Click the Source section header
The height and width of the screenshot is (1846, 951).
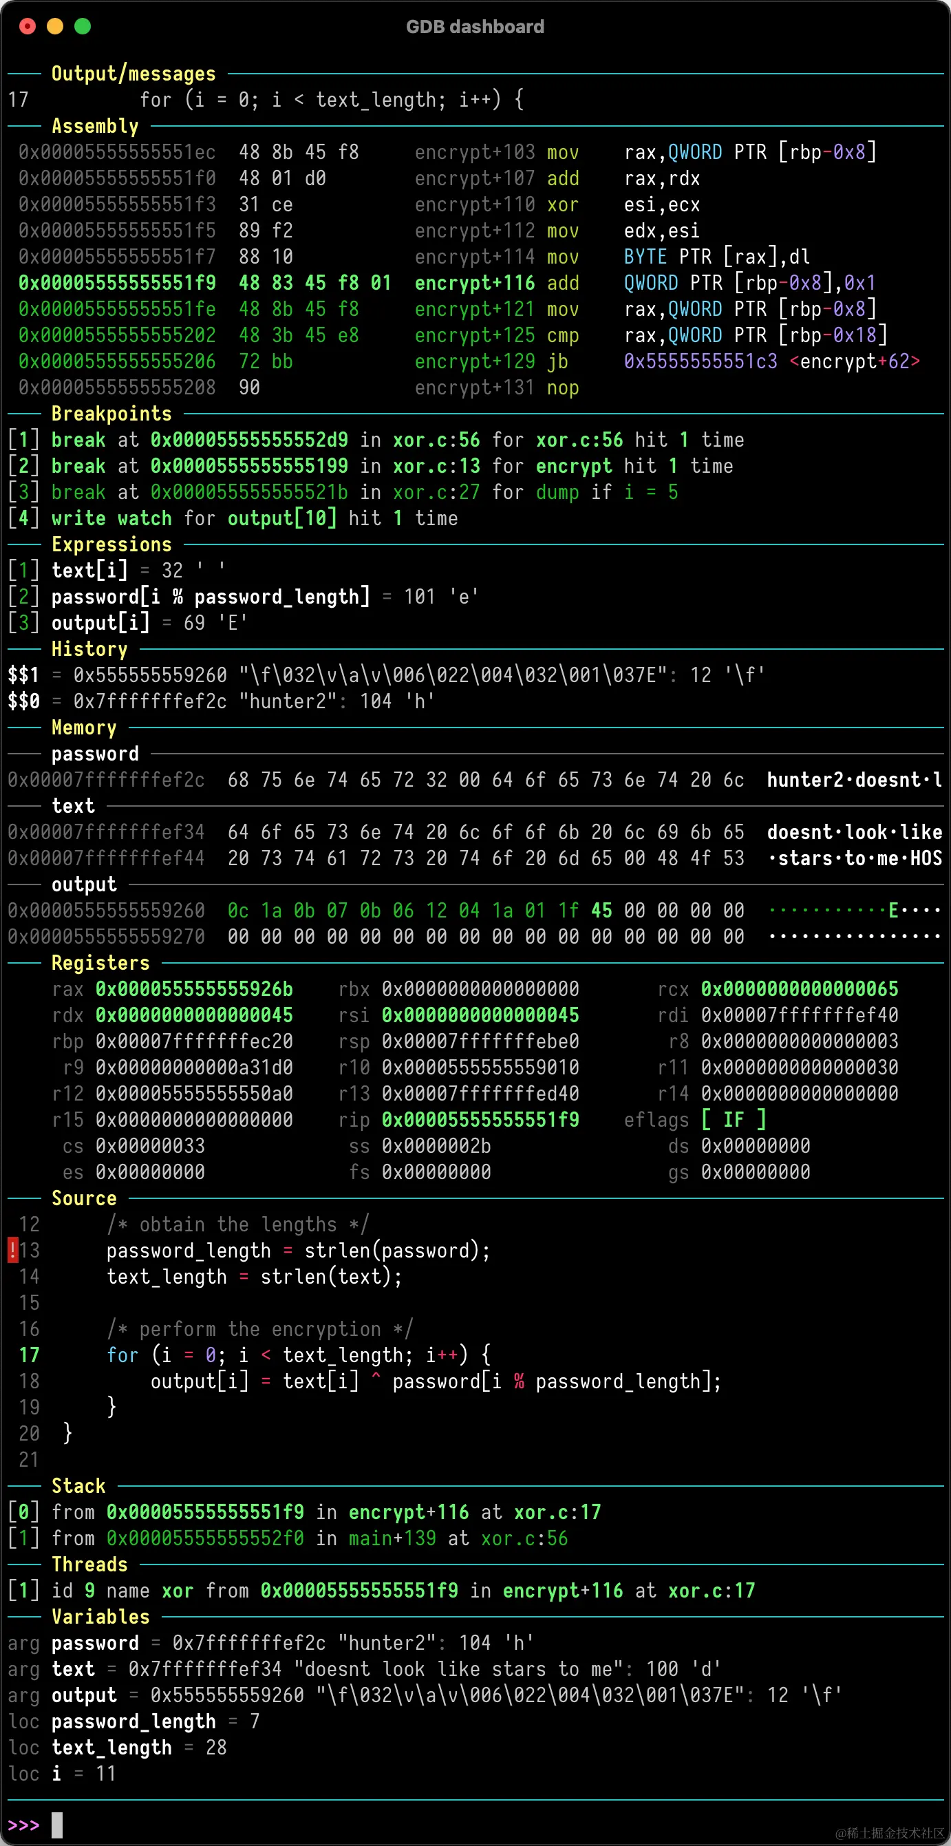point(84,1198)
